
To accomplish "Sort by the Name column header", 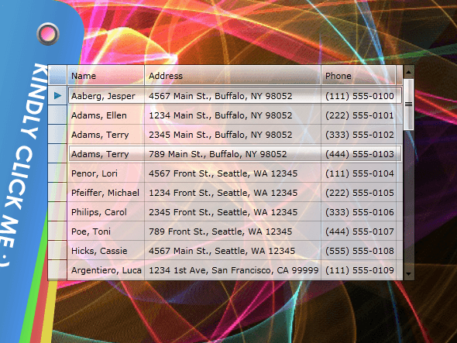I will pyautogui.click(x=106, y=75).
